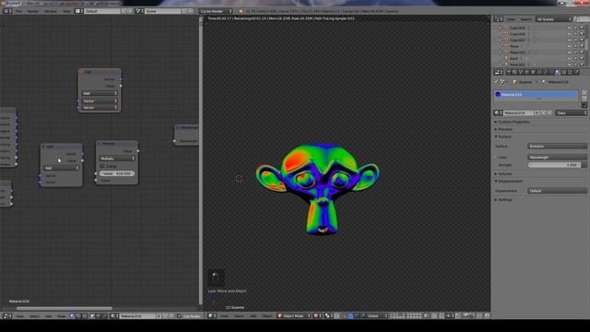The image size is (590, 332).
Task: Click the info editor's type icon at top left
Action: 7,11
